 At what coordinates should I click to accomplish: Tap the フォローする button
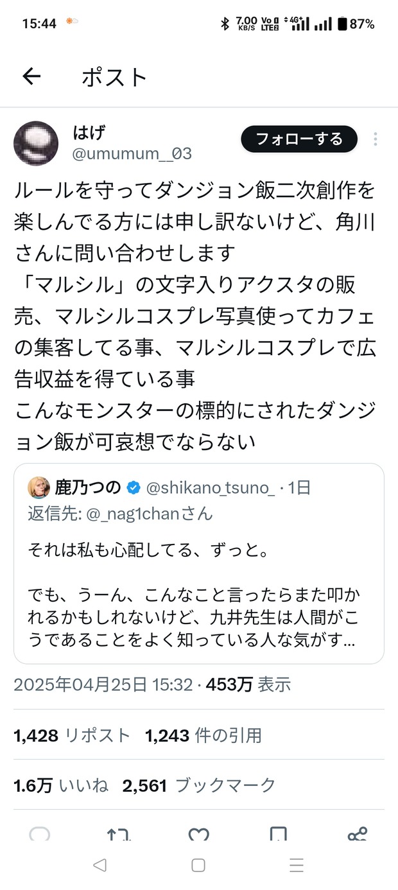pos(298,139)
